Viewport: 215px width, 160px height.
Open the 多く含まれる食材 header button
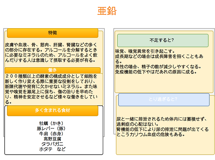[x=53, y=111]
